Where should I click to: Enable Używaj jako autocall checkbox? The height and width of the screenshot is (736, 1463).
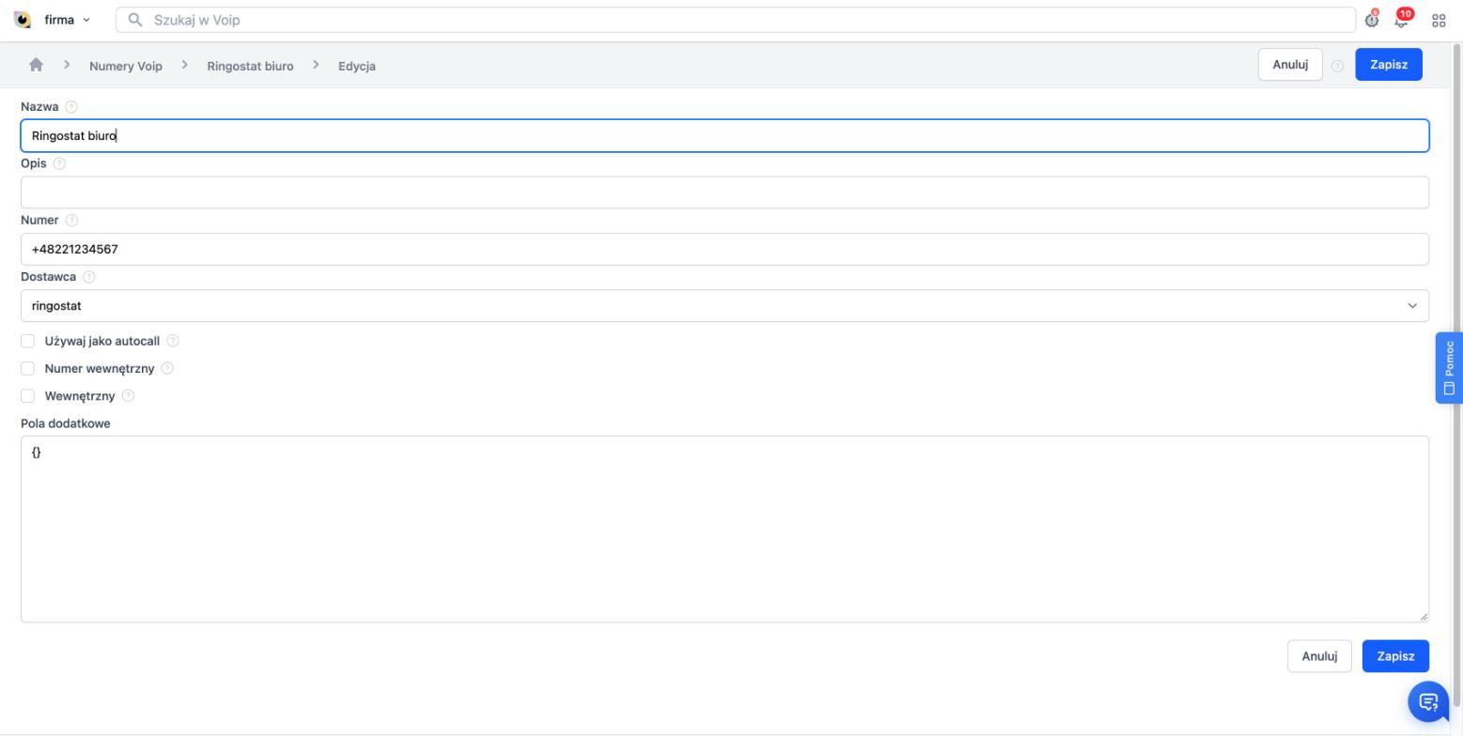tap(27, 341)
